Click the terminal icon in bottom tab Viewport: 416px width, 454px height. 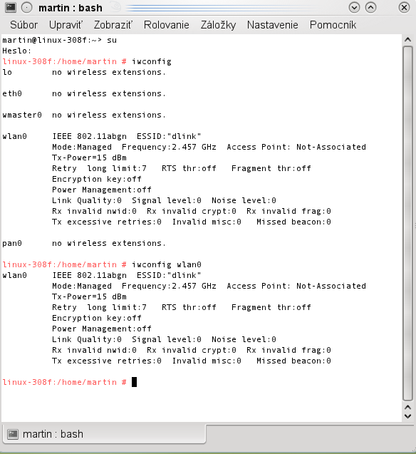pyautogui.click(x=13, y=434)
